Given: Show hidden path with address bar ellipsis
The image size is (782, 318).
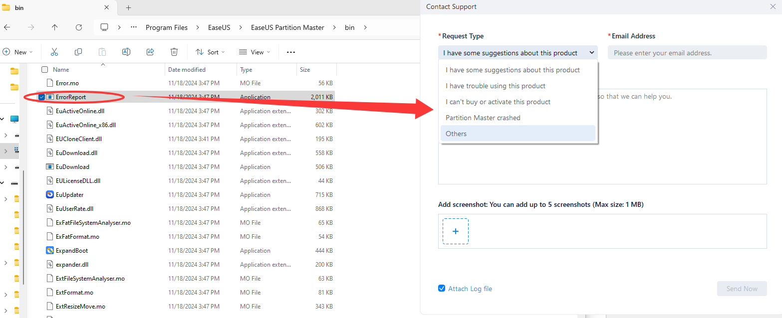Looking at the screenshot, I should point(134,27).
